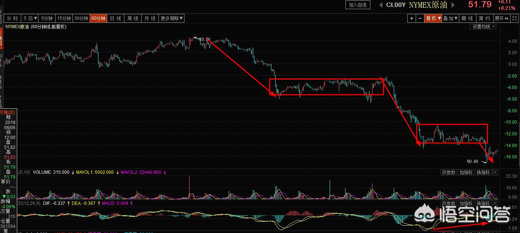Open the 5日 multi-day dropdown
The width and height of the screenshot is (520, 233).
coord(30,18)
